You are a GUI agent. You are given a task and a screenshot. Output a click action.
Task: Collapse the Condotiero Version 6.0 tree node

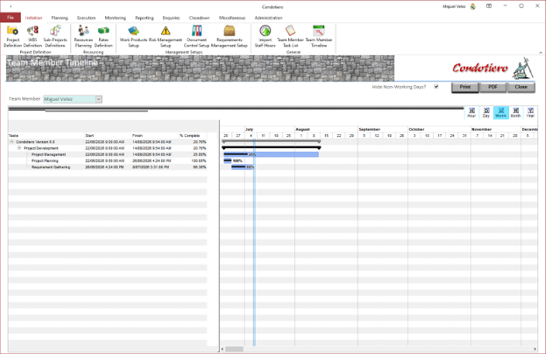[x=12, y=142]
